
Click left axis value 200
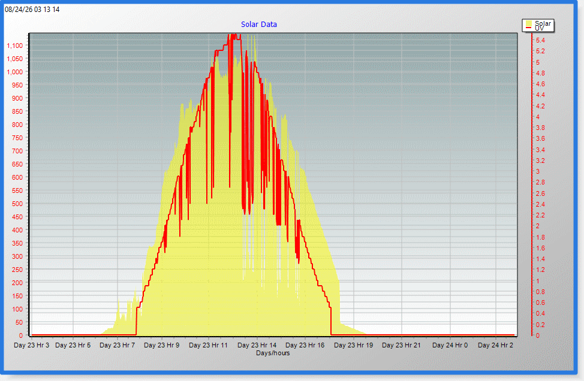tap(17, 283)
